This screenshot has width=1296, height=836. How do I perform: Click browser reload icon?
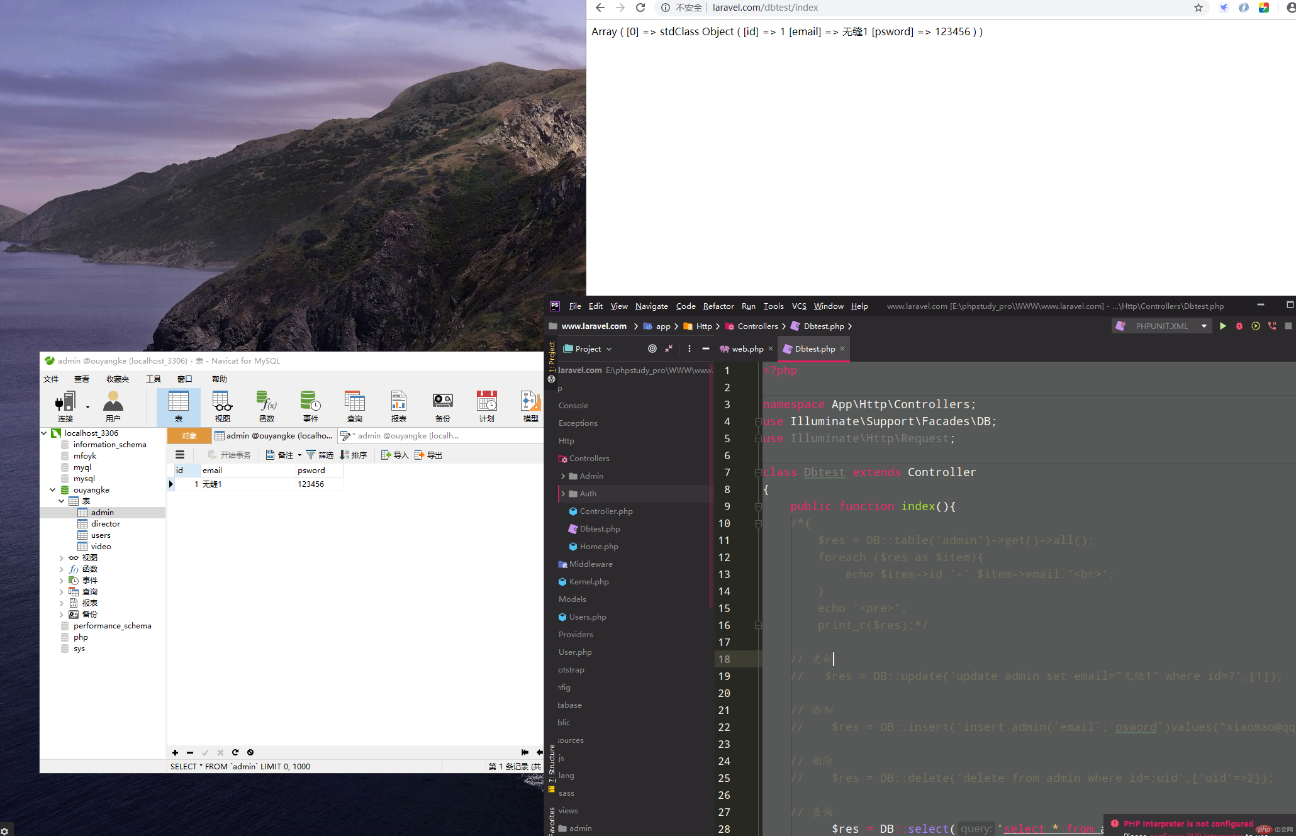tap(640, 8)
